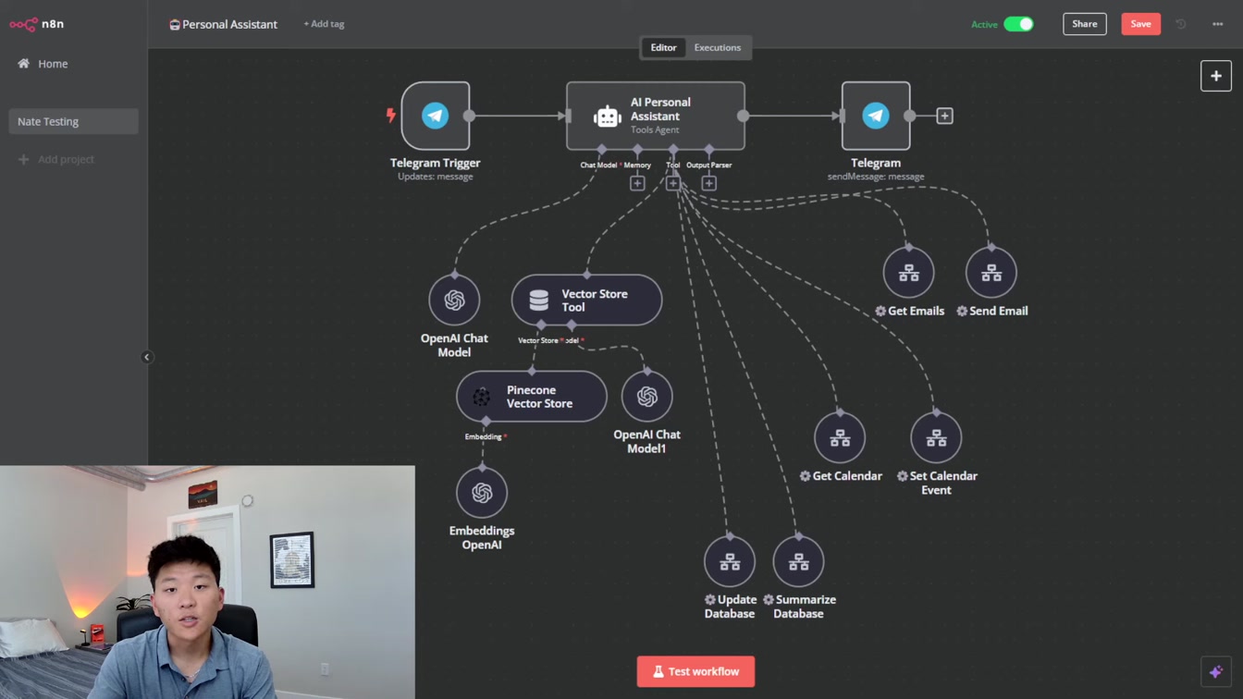This screenshot has height=699, width=1243.
Task: Select the Embeddings OpenAI node
Action: [482, 493]
